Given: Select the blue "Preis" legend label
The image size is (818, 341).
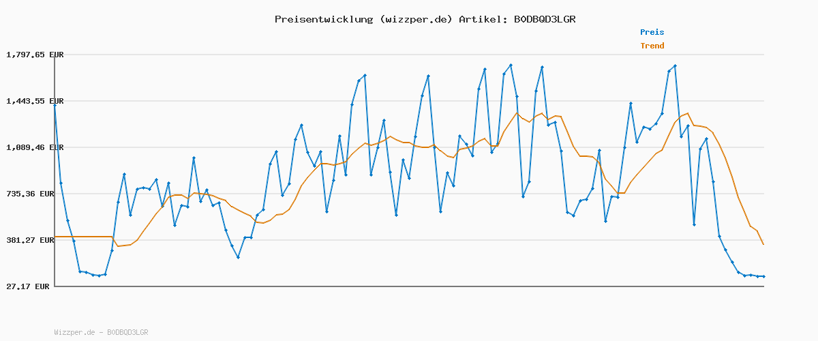Looking at the screenshot, I should click(652, 32).
